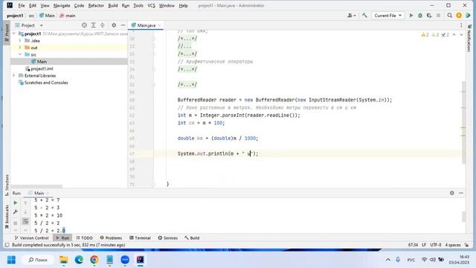Collapse all in Project panel
This screenshot has height=268, width=476.
(x=103, y=25)
